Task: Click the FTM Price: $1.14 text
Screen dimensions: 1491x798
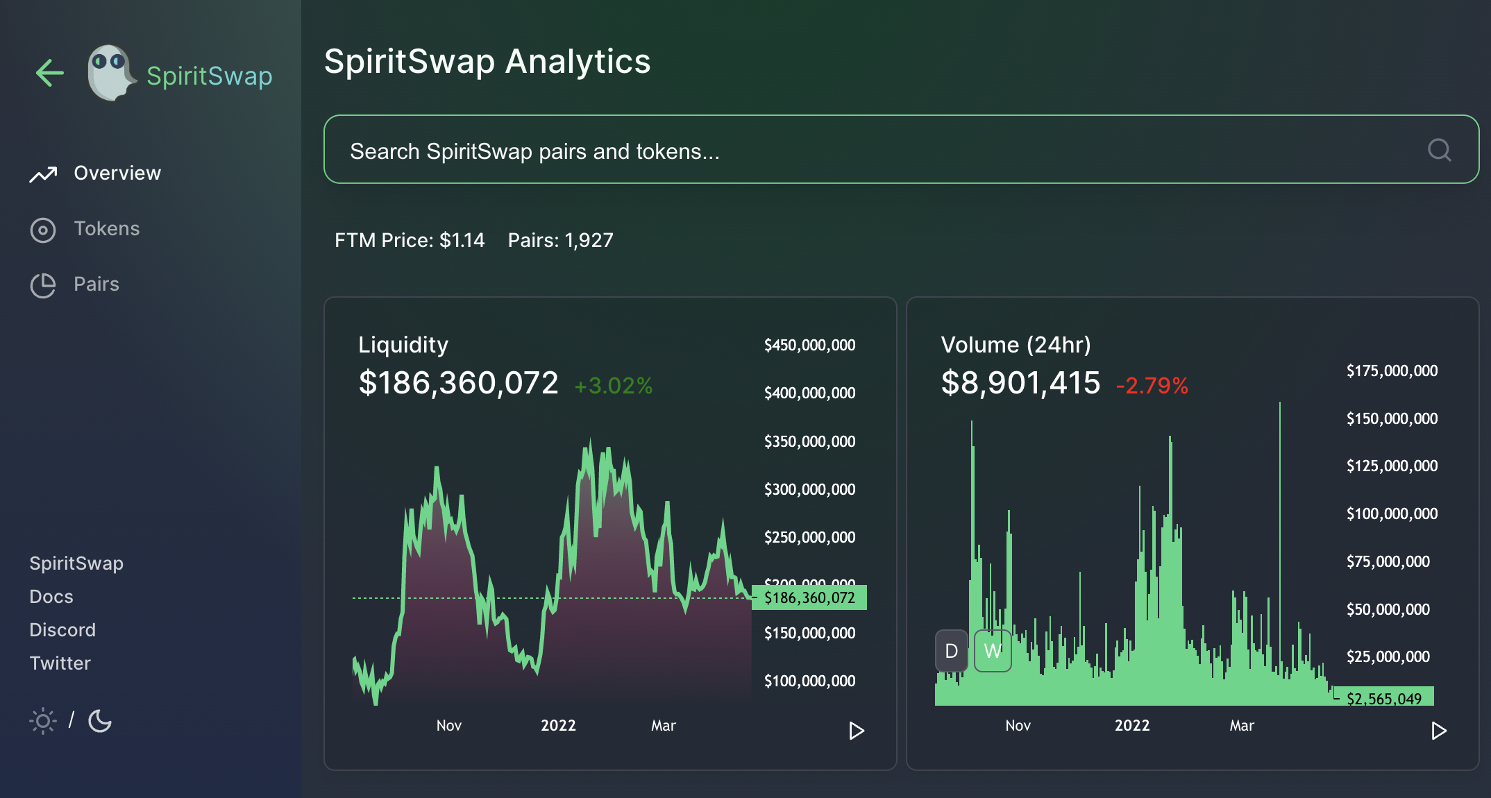Action: (410, 240)
